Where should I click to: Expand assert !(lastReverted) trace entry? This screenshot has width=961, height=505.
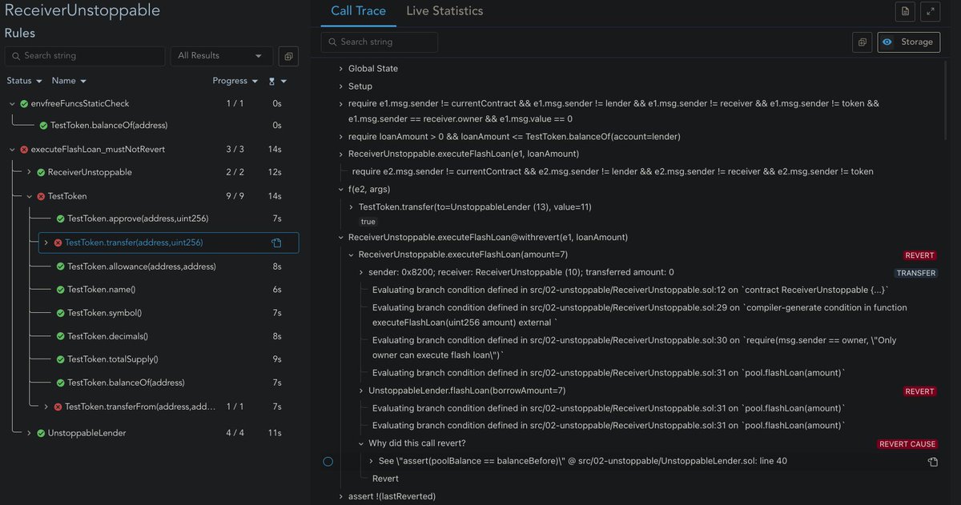point(340,496)
